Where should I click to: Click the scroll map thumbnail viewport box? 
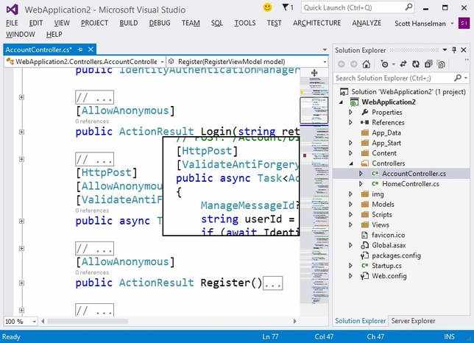click(x=314, y=110)
